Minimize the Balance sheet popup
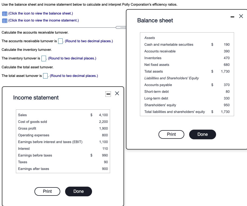The height and width of the screenshot is (206, 247). pyautogui.click(x=232, y=16)
